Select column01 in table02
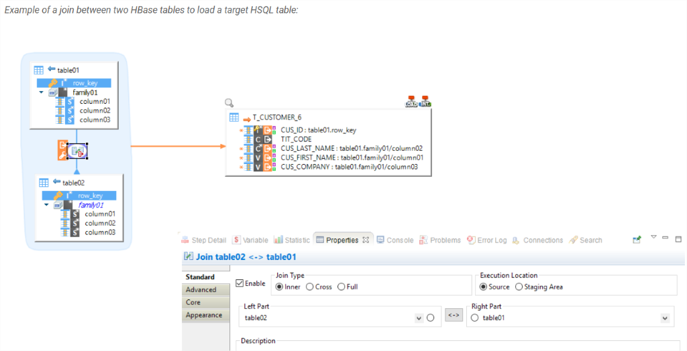The width and height of the screenshot is (687, 351). point(100,214)
